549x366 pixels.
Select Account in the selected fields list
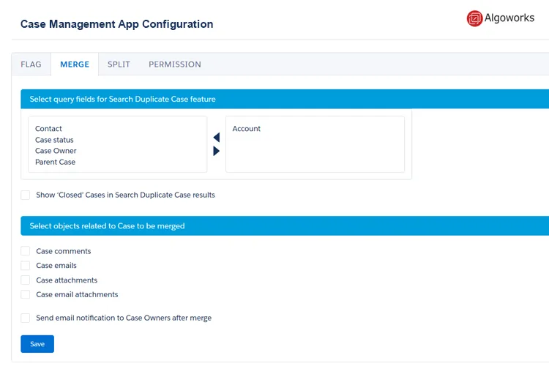click(246, 129)
